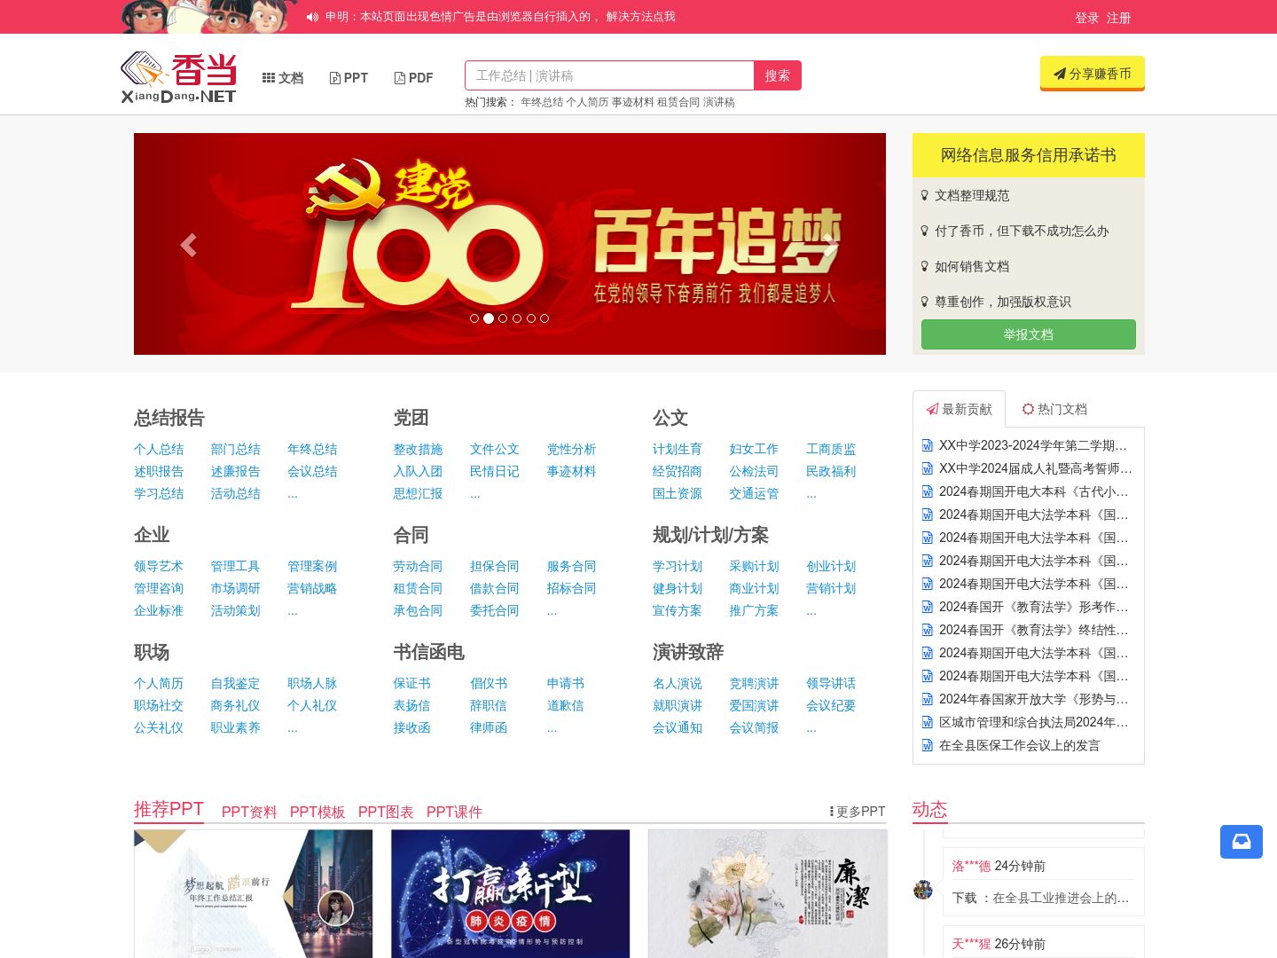Select the PPT模板 tab
This screenshot has width=1277, height=958.
click(317, 812)
